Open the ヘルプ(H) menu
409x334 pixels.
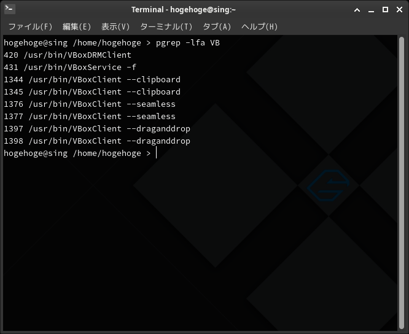[x=259, y=26]
